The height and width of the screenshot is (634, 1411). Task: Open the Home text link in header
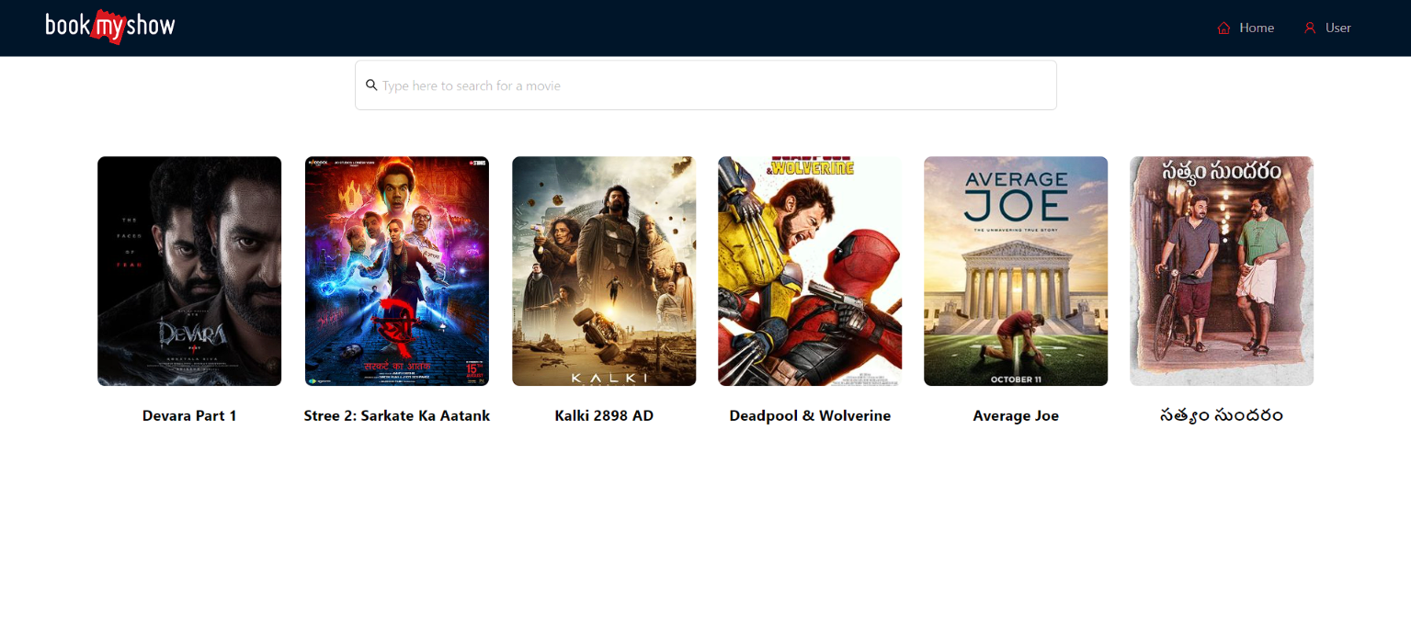pyautogui.click(x=1256, y=28)
